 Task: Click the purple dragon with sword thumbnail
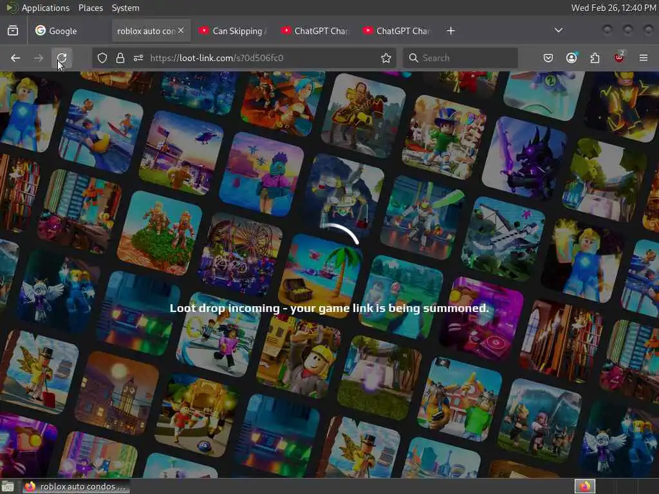pos(524,159)
